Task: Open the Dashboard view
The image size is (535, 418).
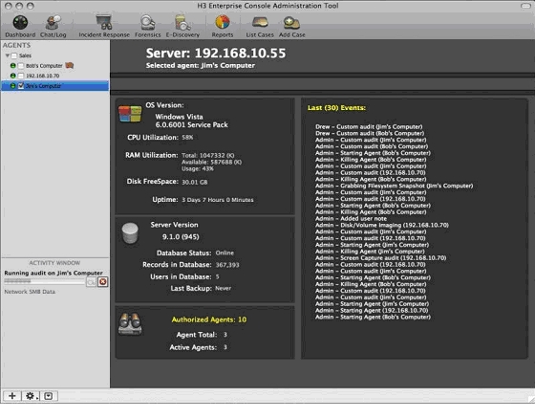Action: (20, 26)
